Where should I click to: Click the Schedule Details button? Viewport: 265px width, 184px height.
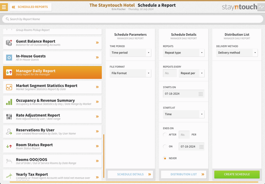coord(130,174)
